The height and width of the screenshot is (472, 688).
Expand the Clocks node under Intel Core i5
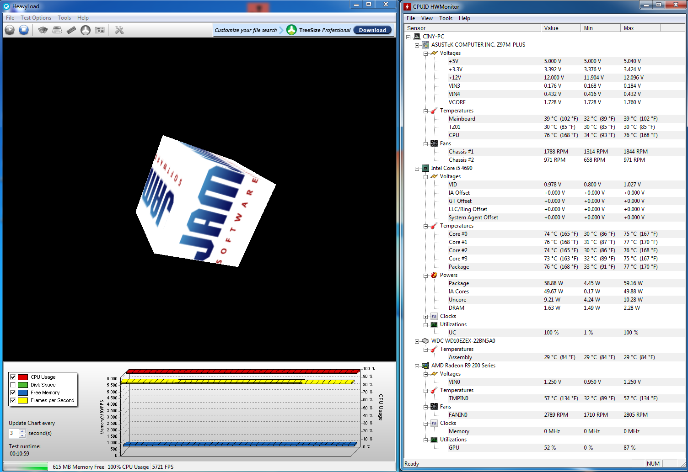tap(426, 317)
